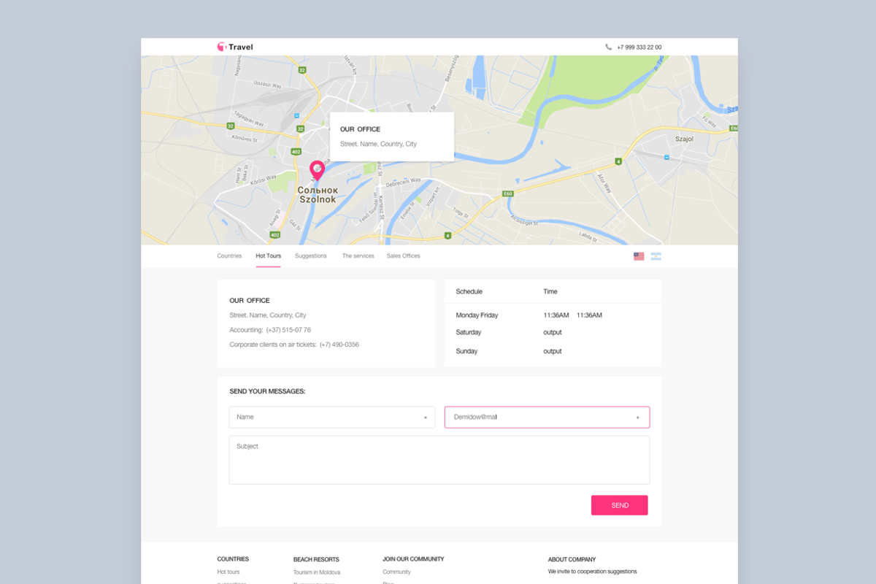The width and height of the screenshot is (876, 584).
Task: Select the Hot Tours tab
Action: click(x=268, y=256)
